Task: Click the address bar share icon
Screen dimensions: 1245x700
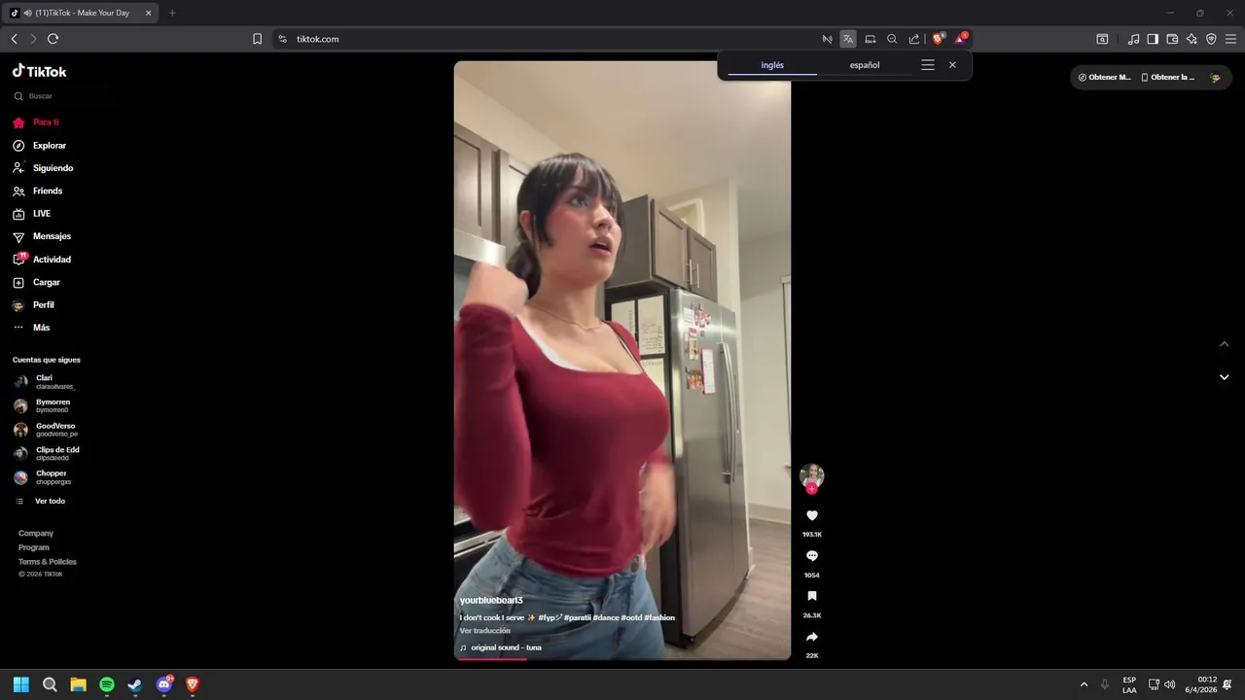Action: click(914, 39)
